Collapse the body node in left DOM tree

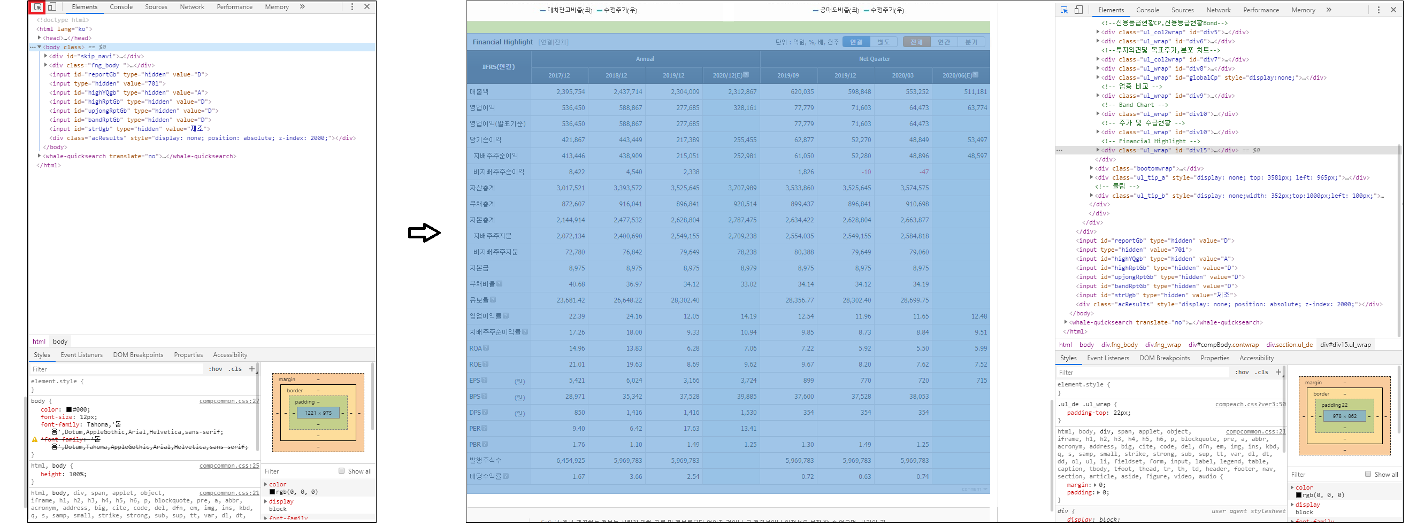pyautogui.click(x=40, y=47)
